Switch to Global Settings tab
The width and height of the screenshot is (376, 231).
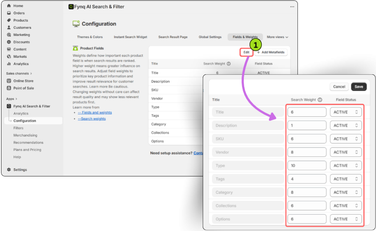pyautogui.click(x=210, y=37)
